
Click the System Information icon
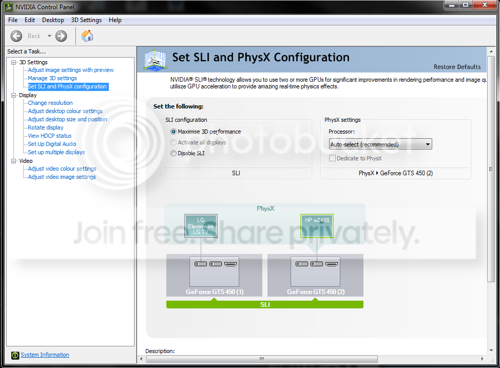[x=15, y=355]
